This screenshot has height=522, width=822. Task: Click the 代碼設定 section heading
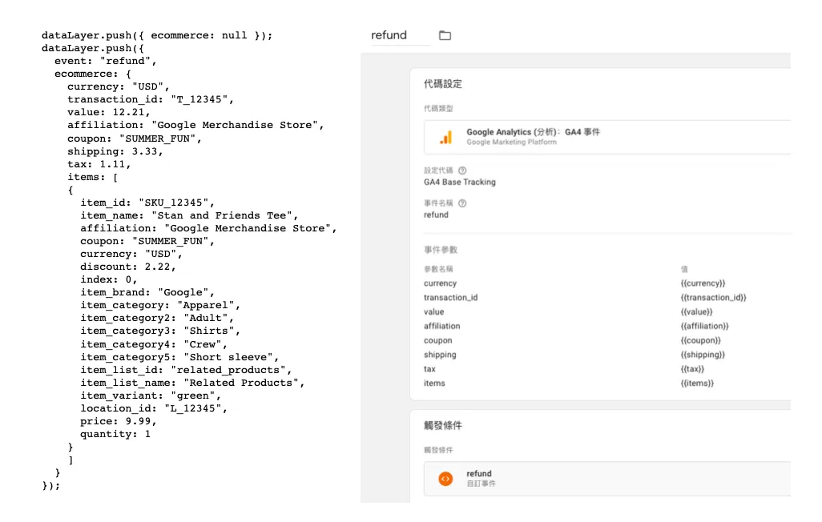[443, 84]
